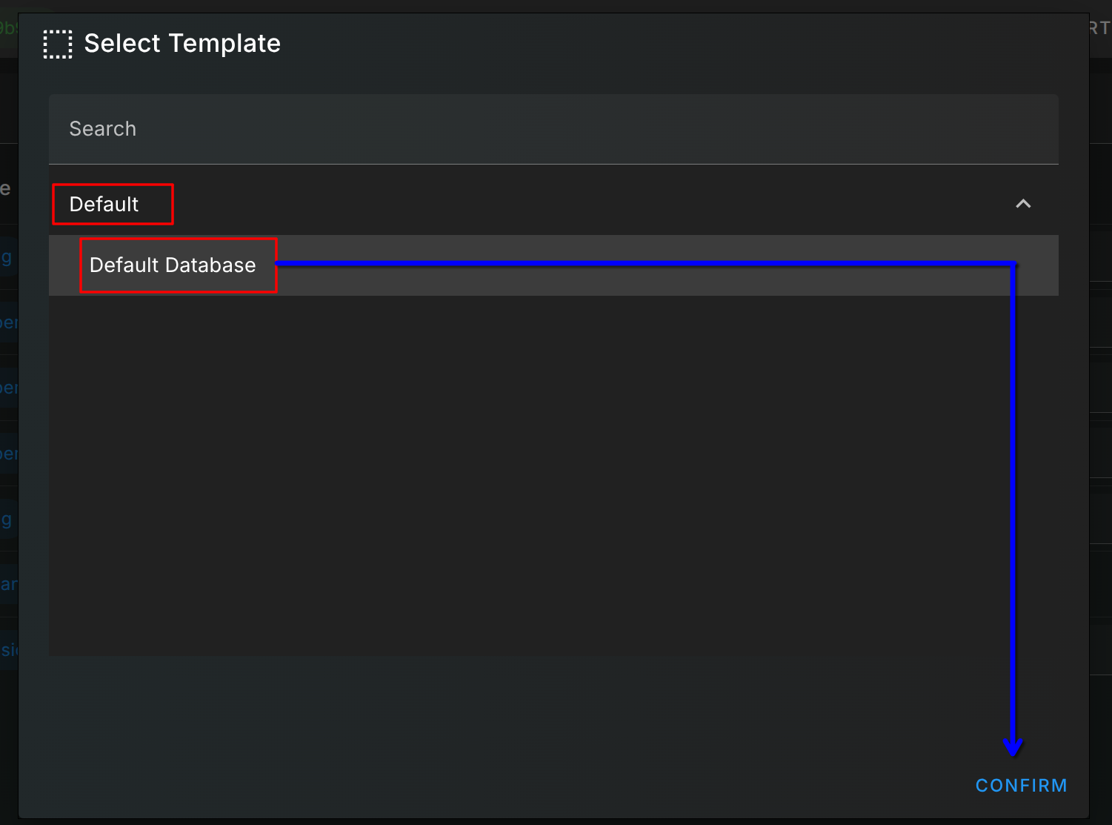The width and height of the screenshot is (1112, 825).
Task: Click the dashed-square Select Template icon
Action: pos(58,44)
